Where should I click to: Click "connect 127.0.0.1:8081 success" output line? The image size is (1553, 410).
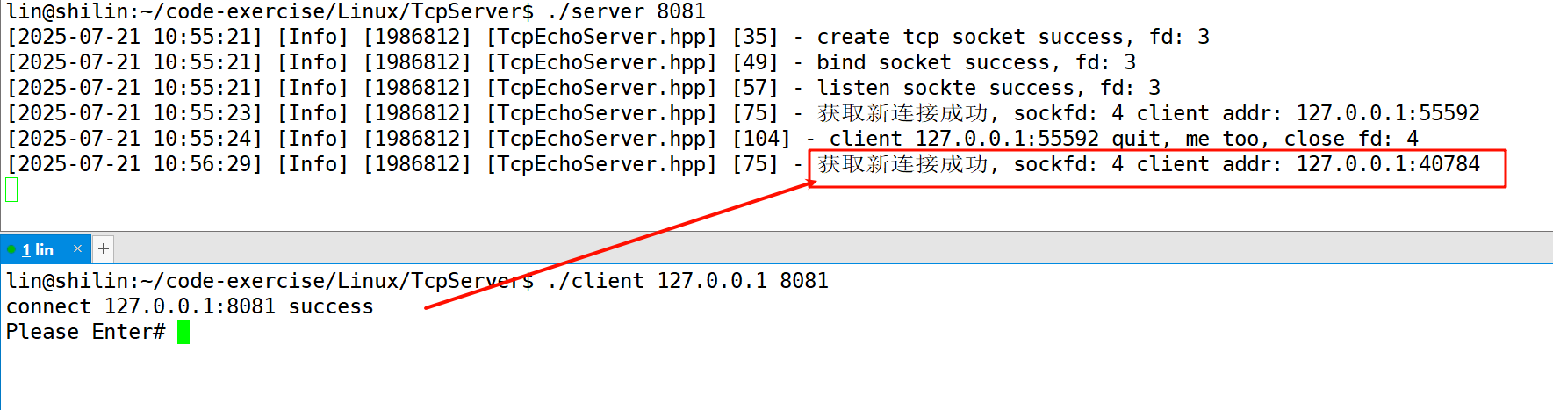(x=190, y=306)
